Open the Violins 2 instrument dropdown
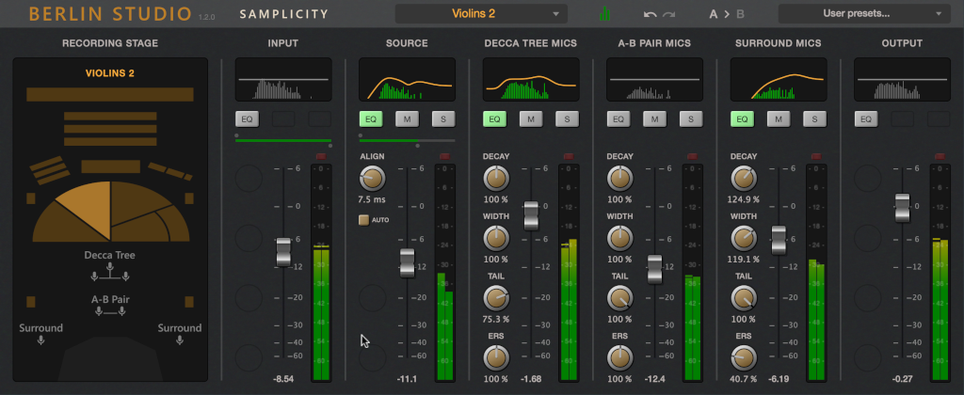 [x=481, y=13]
